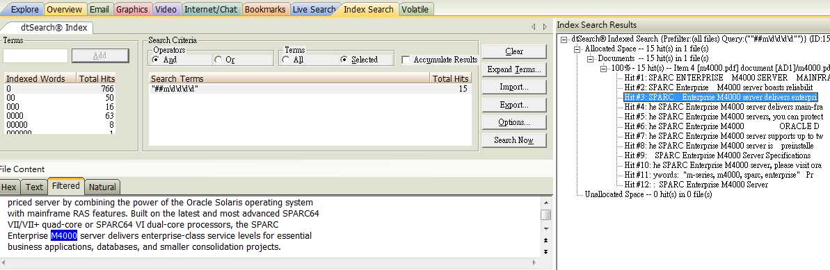Select Hit #6 M4000 ORACLE D
The image size is (830, 270).
[x=721, y=126]
